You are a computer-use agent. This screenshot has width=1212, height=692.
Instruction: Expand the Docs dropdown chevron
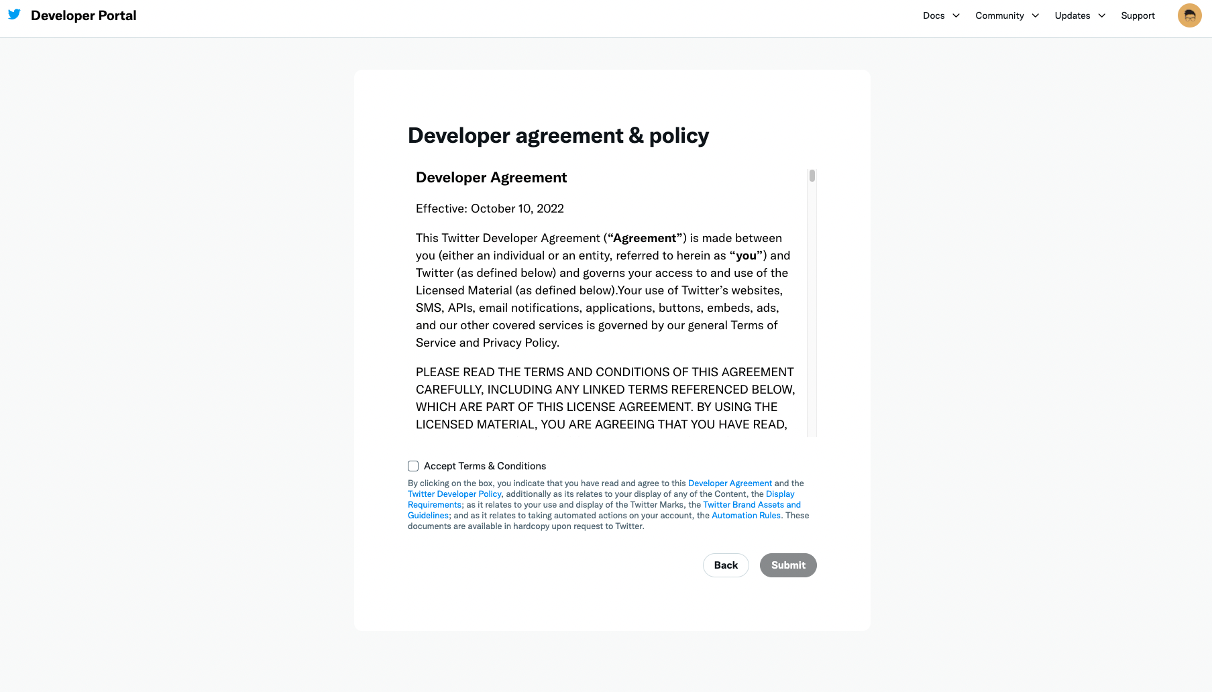coord(956,15)
